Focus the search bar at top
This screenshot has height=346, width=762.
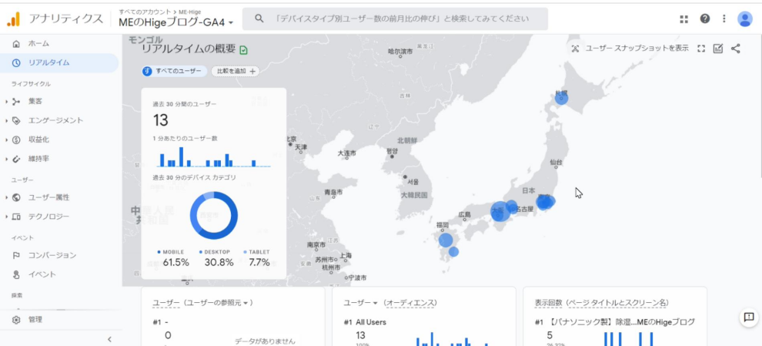click(395, 19)
